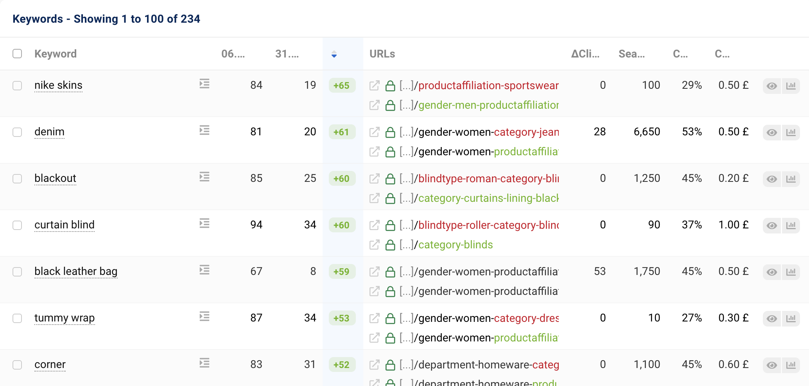Open productaffiliation-sportswear URL in new tab icon
The height and width of the screenshot is (386, 809).
(x=375, y=86)
